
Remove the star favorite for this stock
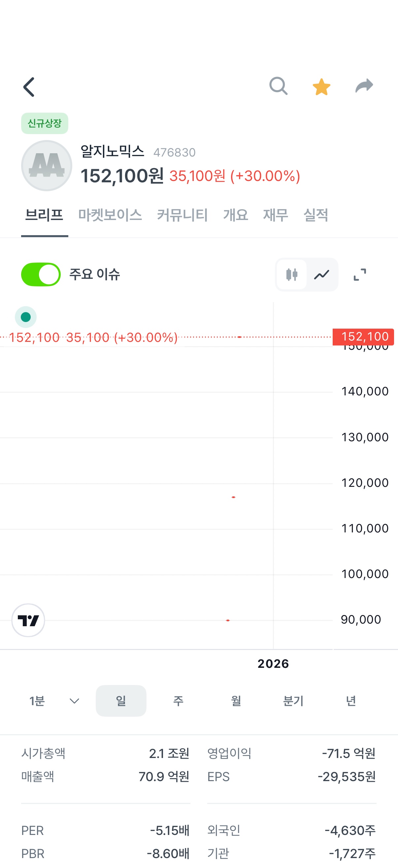(321, 87)
